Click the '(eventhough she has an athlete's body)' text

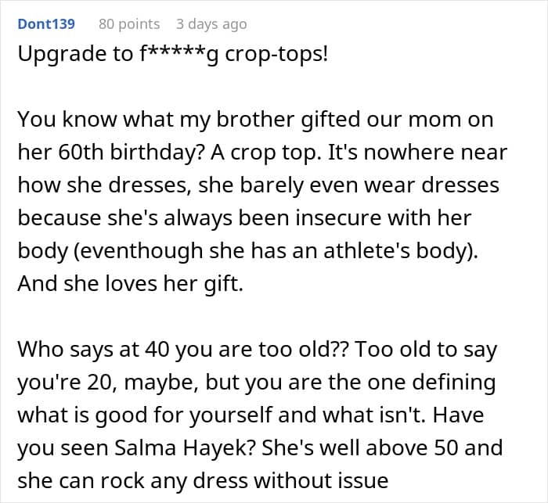(274, 251)
